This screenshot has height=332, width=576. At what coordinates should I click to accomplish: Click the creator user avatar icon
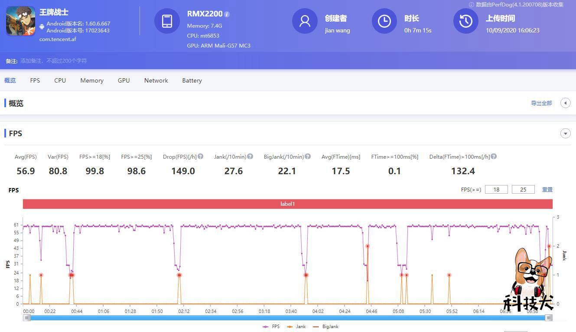point(305,21)
